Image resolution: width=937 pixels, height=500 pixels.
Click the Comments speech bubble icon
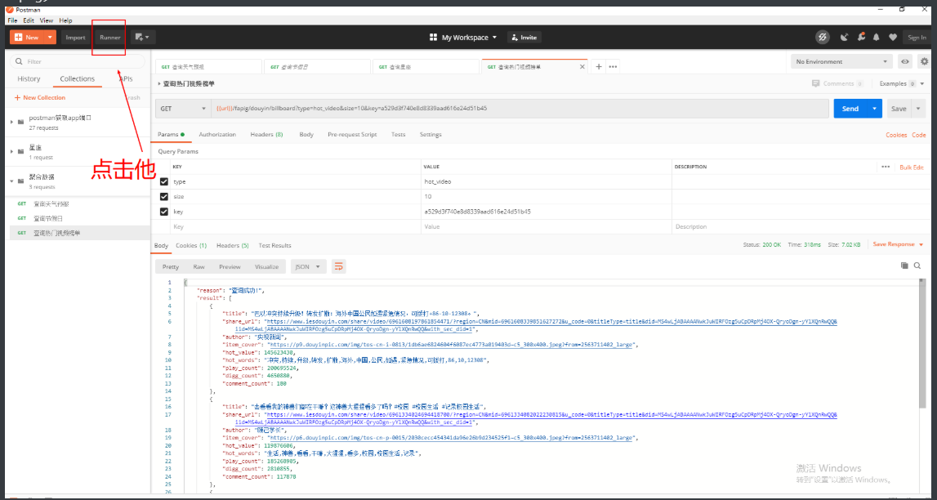(816, 83)
